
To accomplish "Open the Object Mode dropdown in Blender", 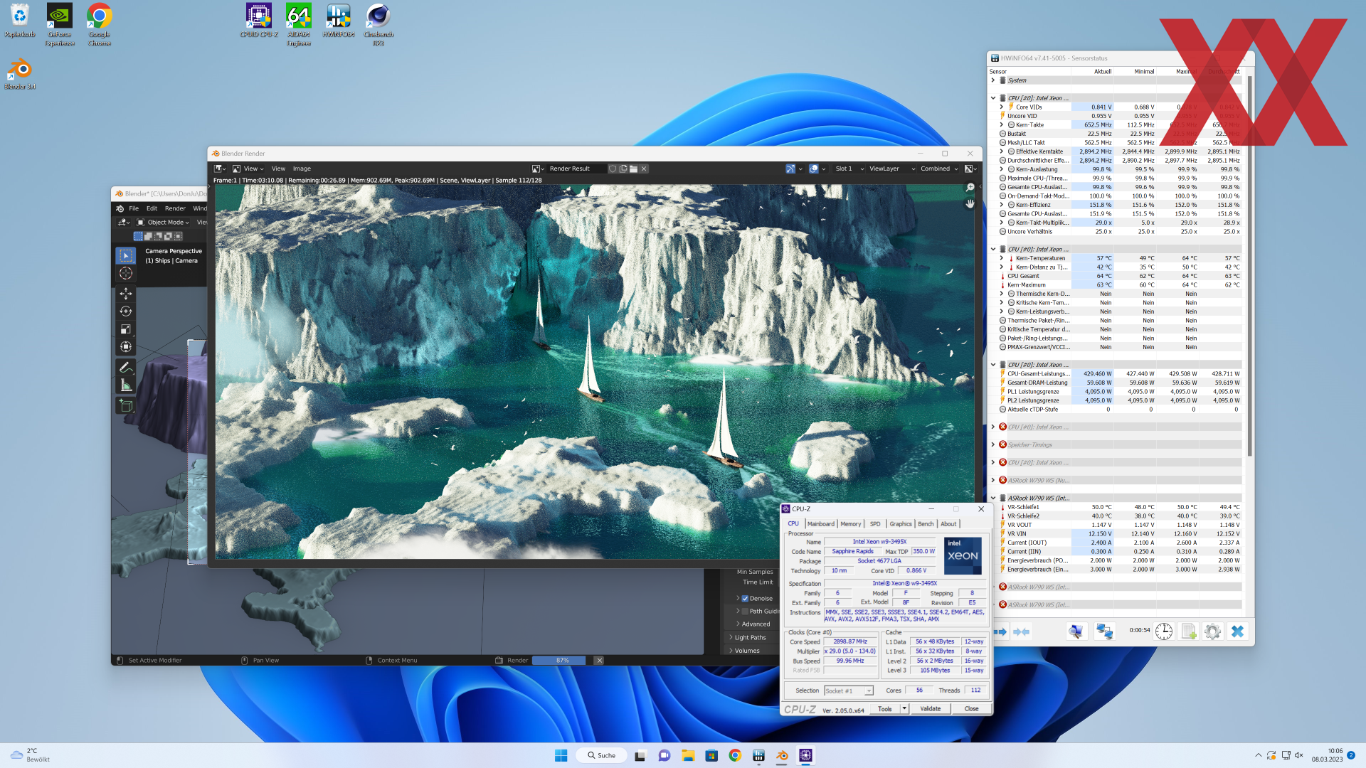I will 164,223.
